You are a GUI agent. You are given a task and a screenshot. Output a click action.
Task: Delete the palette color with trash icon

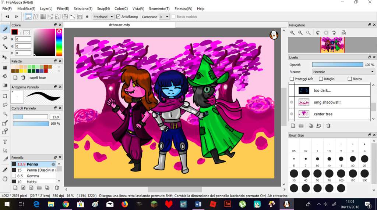pyautogui.click(x=23, y=77)
